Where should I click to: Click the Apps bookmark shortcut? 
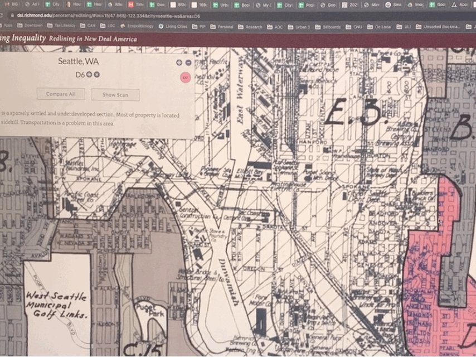[6, 26]
